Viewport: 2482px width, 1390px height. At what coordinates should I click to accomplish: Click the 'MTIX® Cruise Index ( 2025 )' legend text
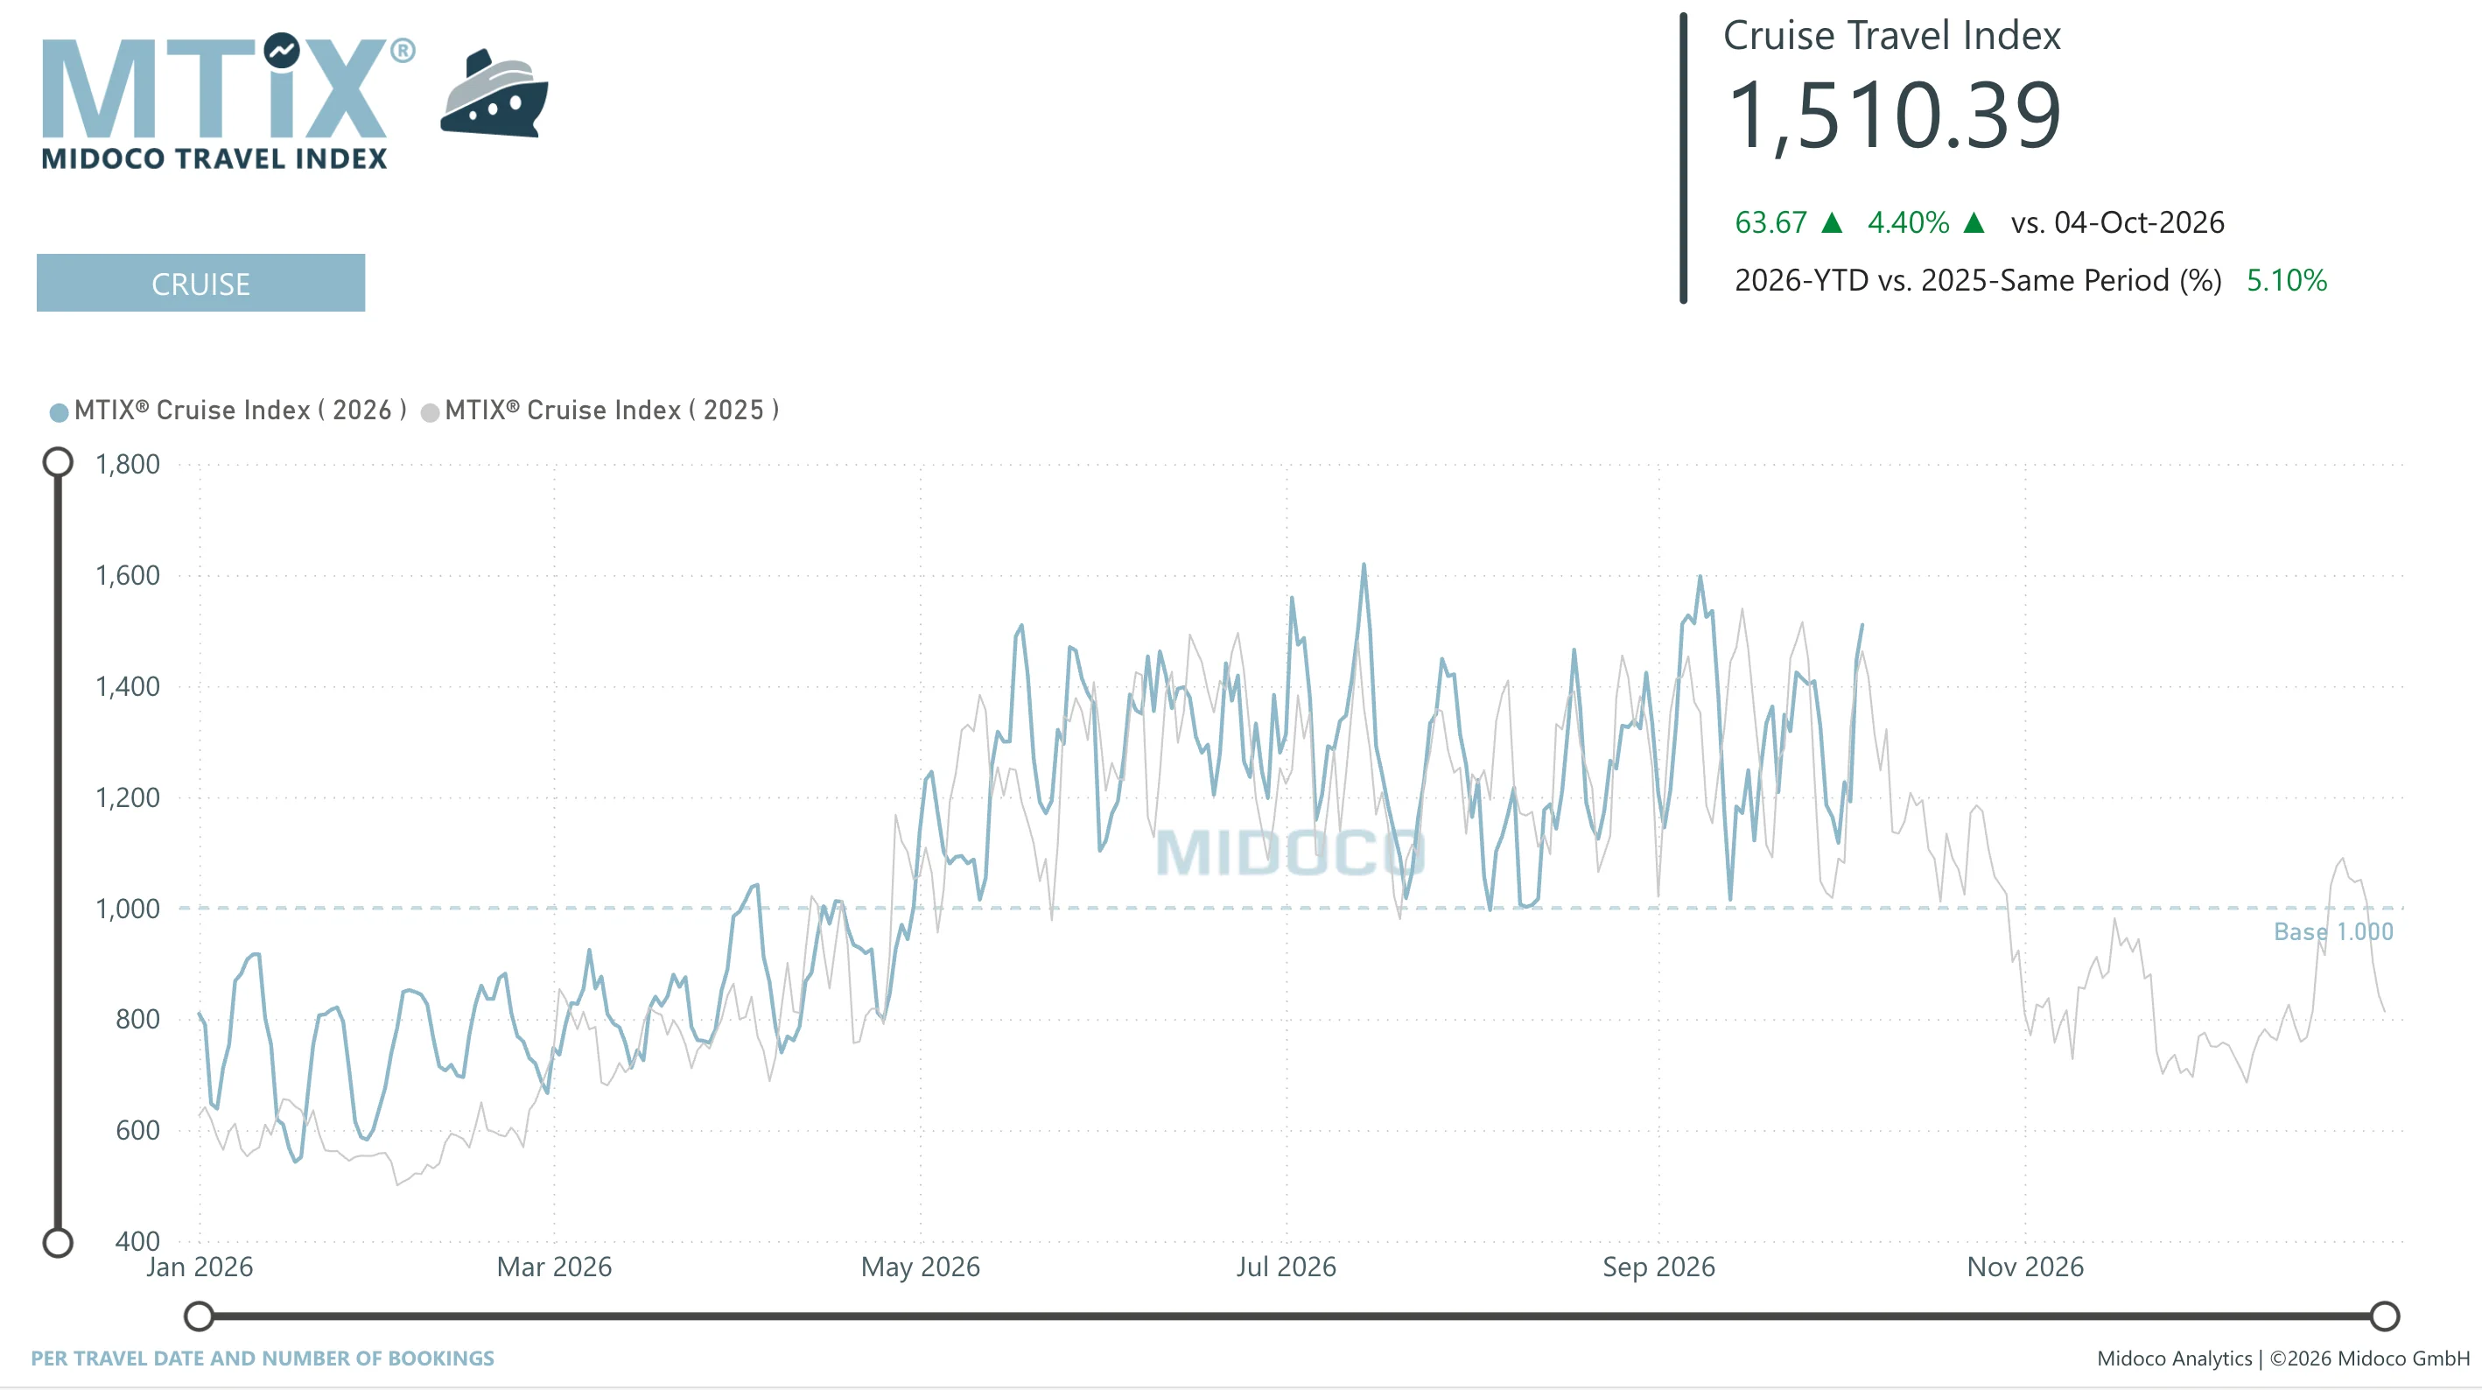612,411
